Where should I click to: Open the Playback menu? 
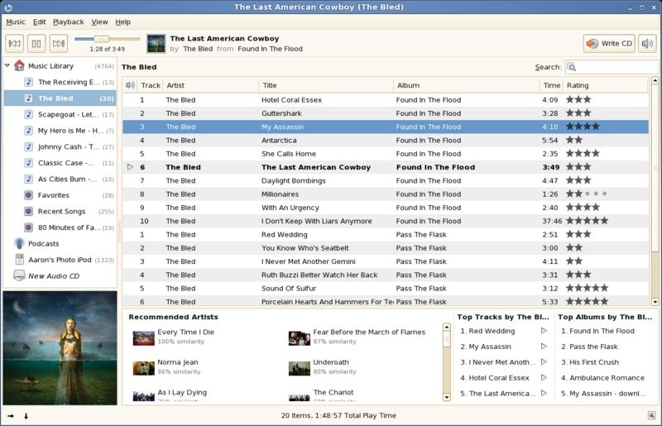click(x=68, y=22)
